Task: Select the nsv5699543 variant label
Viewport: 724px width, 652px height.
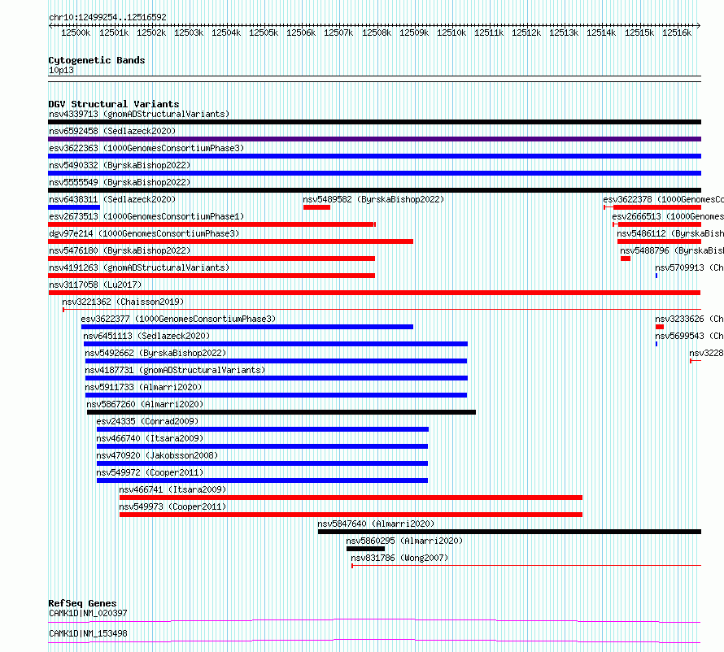Action: (689, 336)
